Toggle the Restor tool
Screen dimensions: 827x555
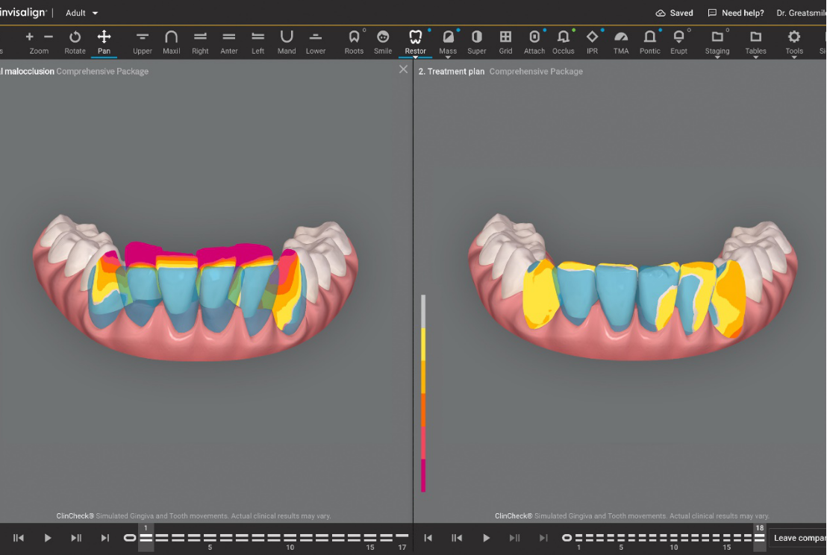click(x=416, y=43)
